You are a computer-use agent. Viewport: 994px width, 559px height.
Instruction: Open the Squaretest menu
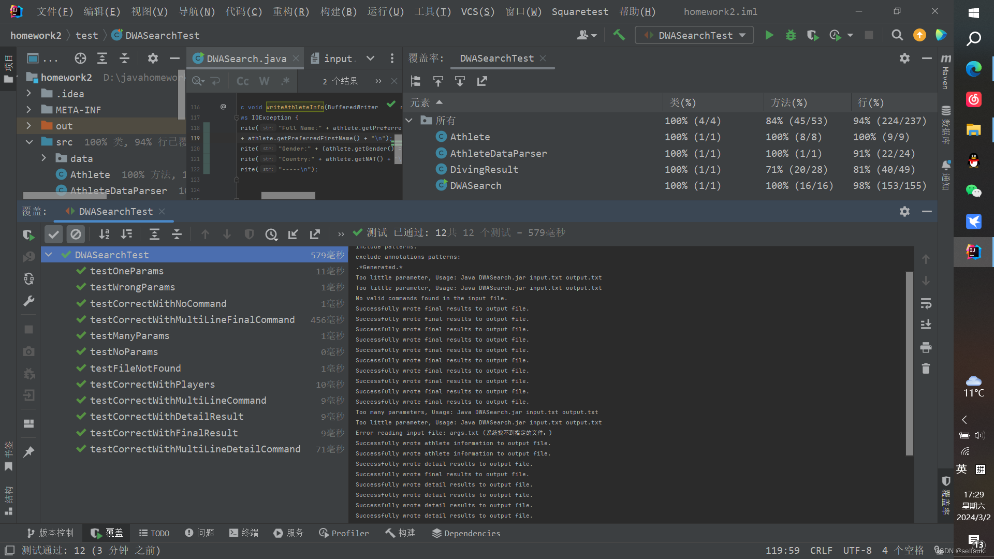[579, 11]
